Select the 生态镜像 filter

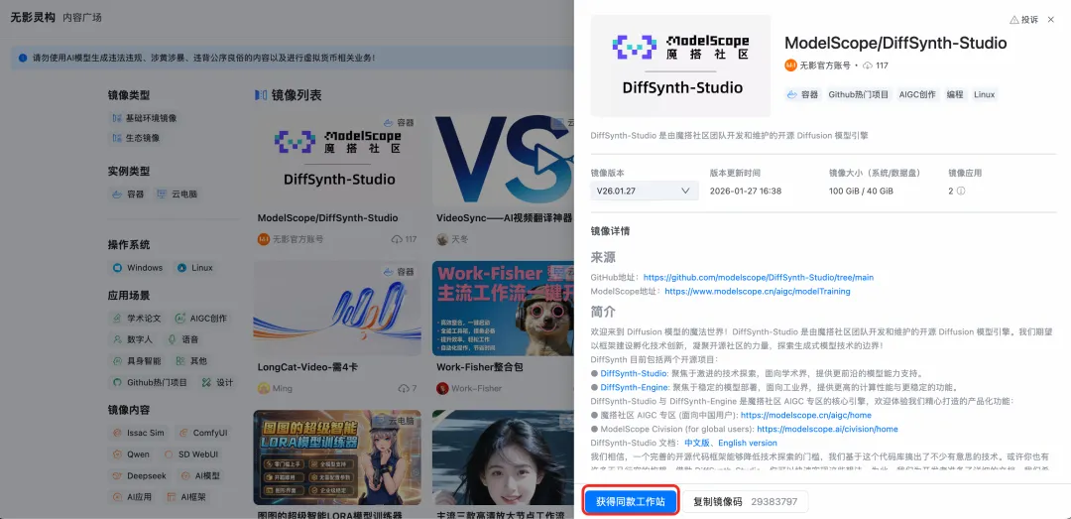click(135, 138)
